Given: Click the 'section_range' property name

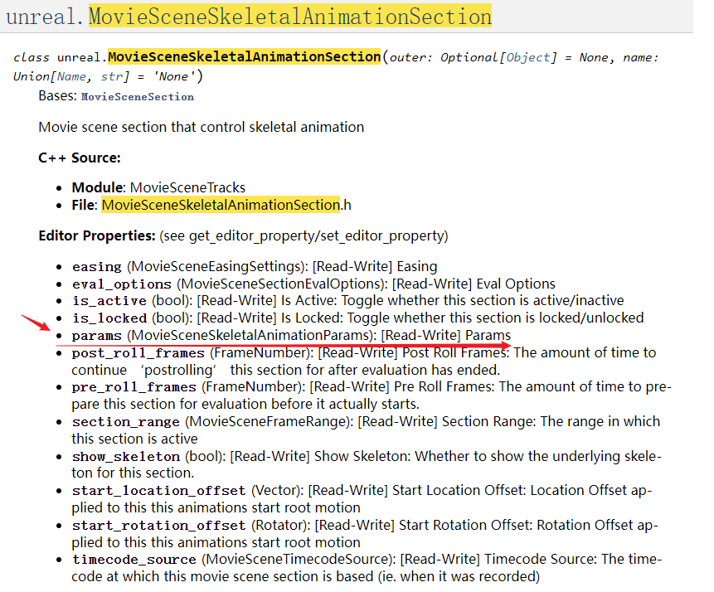Looking at the screenshot, I should pyautogui.click(x=125, y=422).
